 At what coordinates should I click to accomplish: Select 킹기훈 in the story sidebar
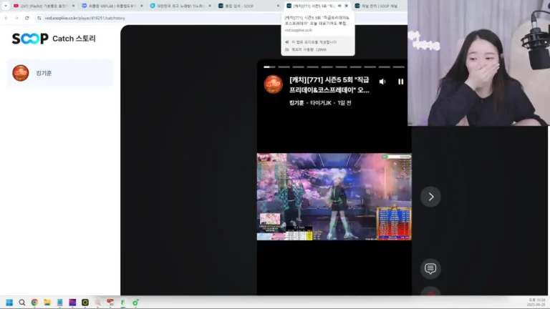click(x=60, y=73)
